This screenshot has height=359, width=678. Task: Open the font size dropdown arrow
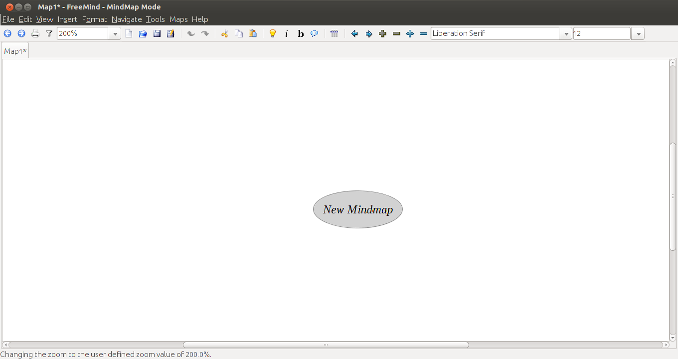[638, 33]
